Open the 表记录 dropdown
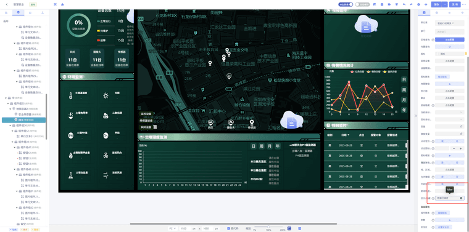469x232 pixels. [449, 23]
